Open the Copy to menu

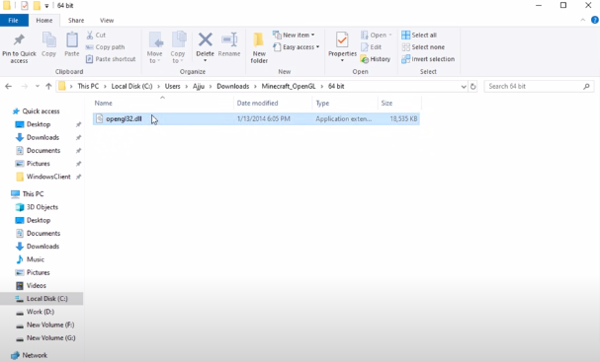[x=178, y=47]
